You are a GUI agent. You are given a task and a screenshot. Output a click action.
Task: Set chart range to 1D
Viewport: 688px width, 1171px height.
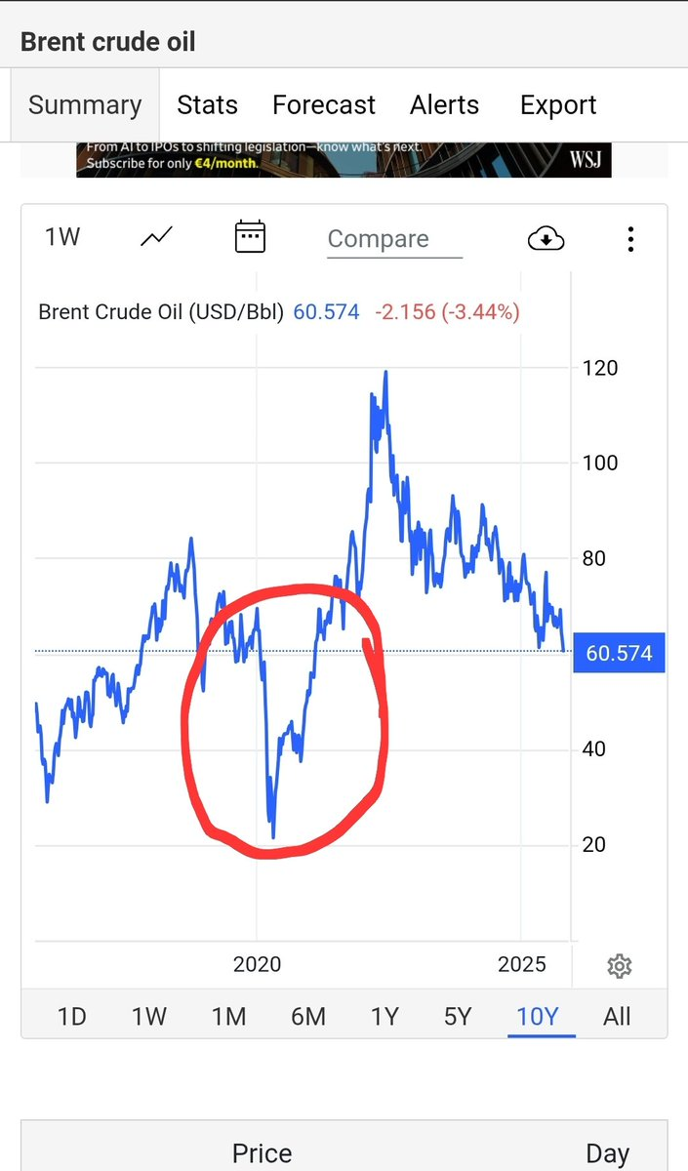[x=71, y=1017]
